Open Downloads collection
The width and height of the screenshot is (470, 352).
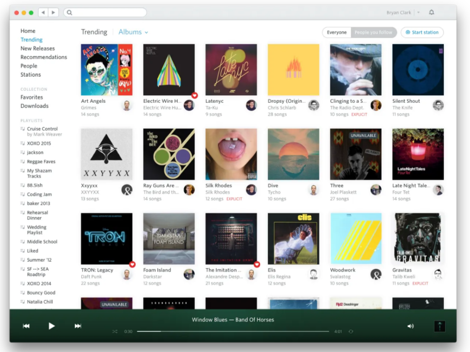(34, 106)
